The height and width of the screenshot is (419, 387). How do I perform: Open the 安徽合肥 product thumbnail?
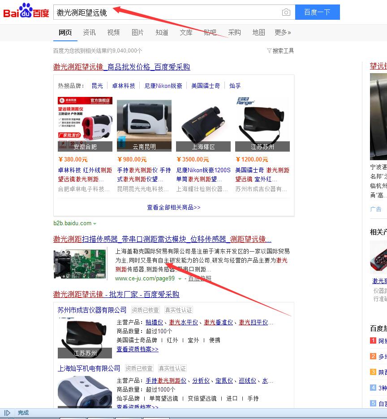pyautogui.click(x=85, y=124)
